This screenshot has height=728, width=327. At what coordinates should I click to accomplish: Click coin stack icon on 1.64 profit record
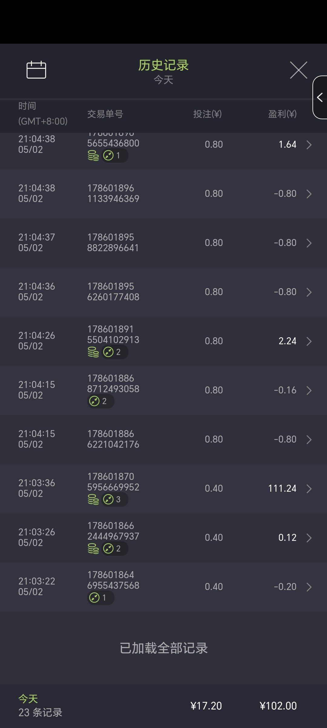tap(93, 156)
